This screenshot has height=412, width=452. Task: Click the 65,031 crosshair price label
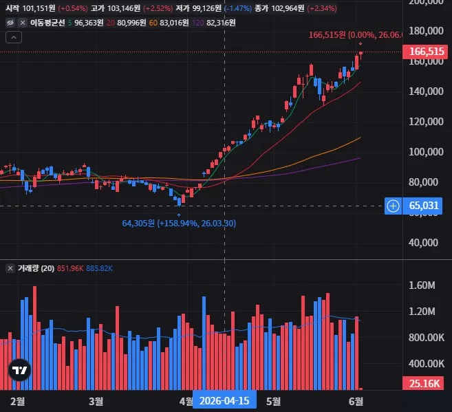pos(422,206)
